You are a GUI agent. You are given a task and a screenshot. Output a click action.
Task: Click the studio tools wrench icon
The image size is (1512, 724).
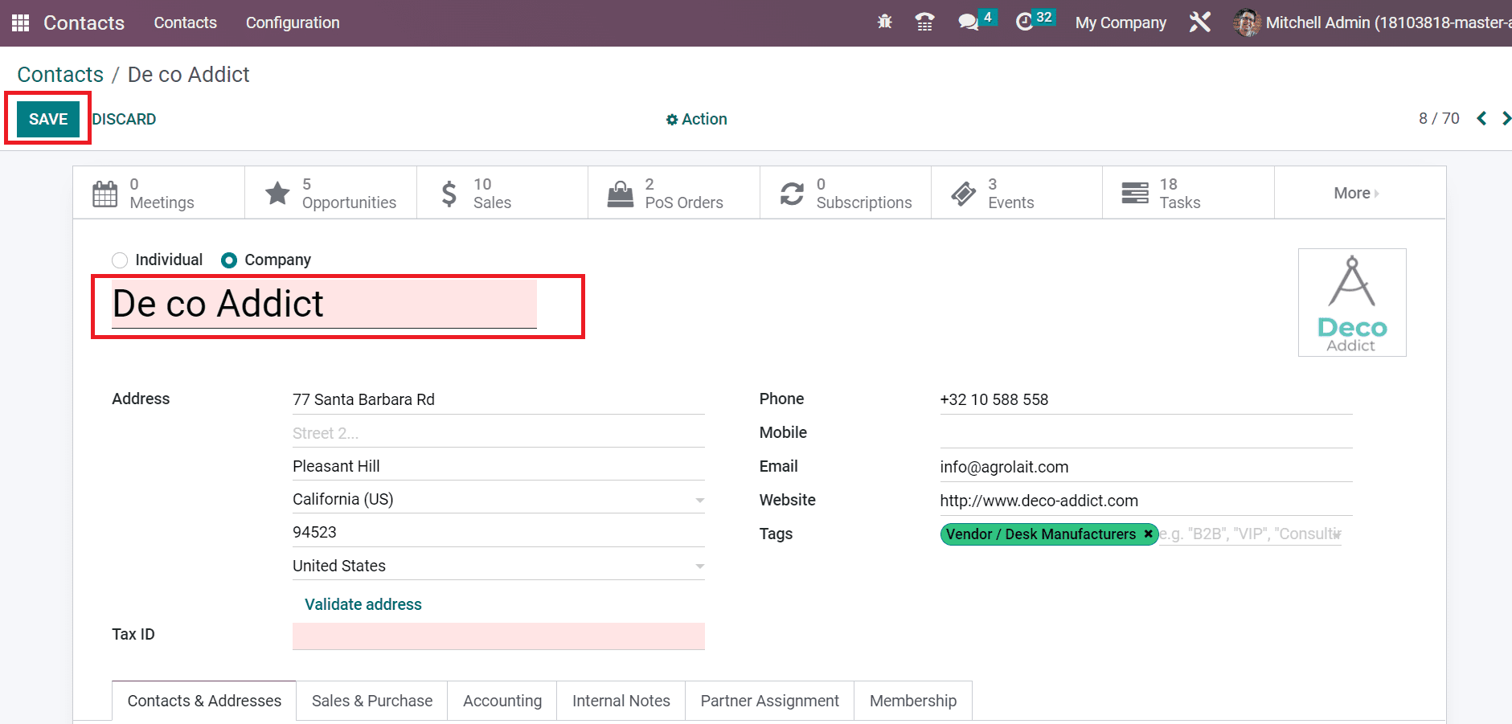[x=1199, y=22]
